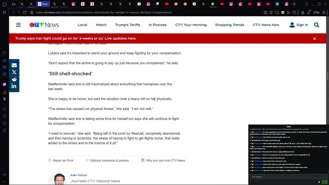Reload the page from address bar
Viewport: 329px width, 185px height.
click(25, 12)
